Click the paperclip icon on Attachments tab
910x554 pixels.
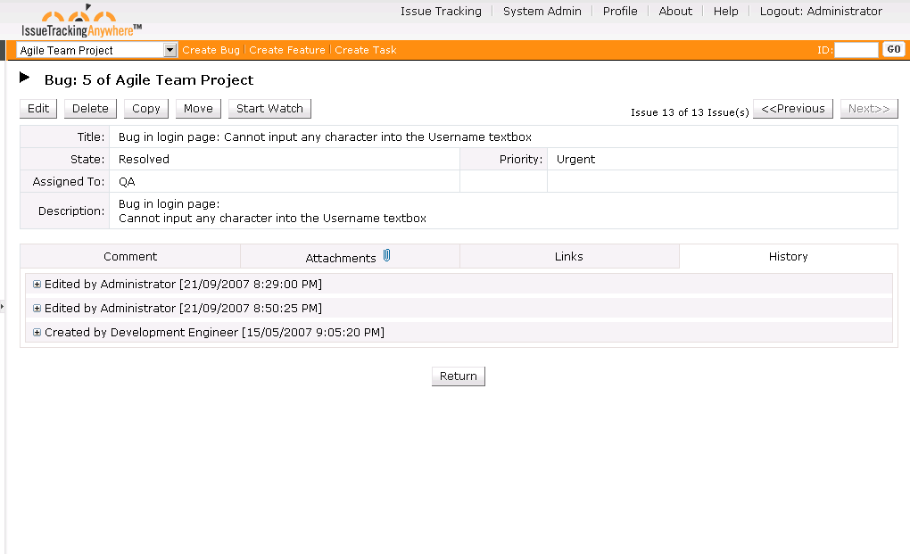click(386, 255)
